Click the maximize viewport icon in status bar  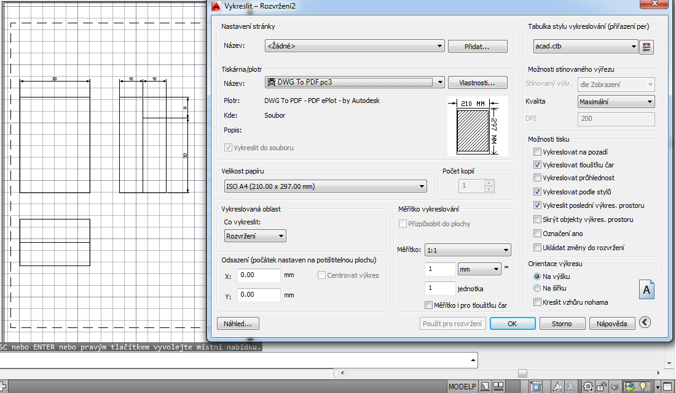point(536,386)
